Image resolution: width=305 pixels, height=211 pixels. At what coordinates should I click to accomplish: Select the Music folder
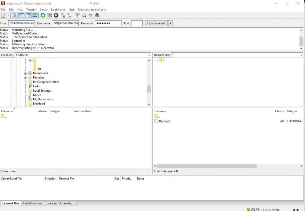(37, 95)
